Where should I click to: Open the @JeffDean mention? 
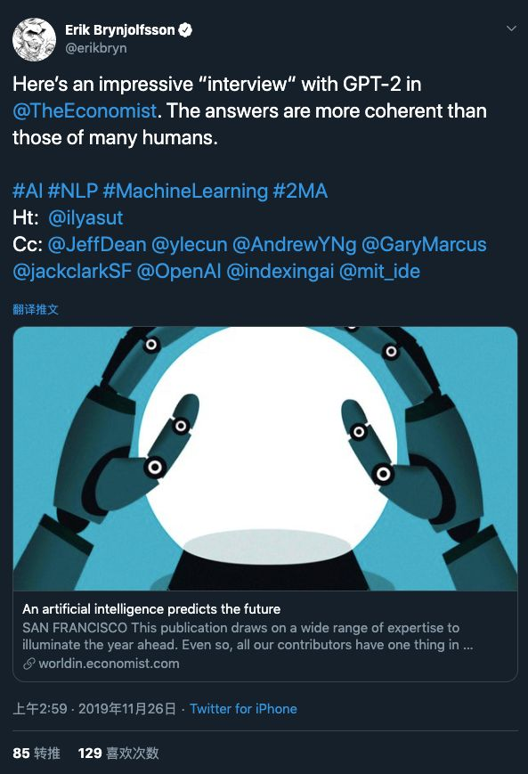[x=97, y=244]
